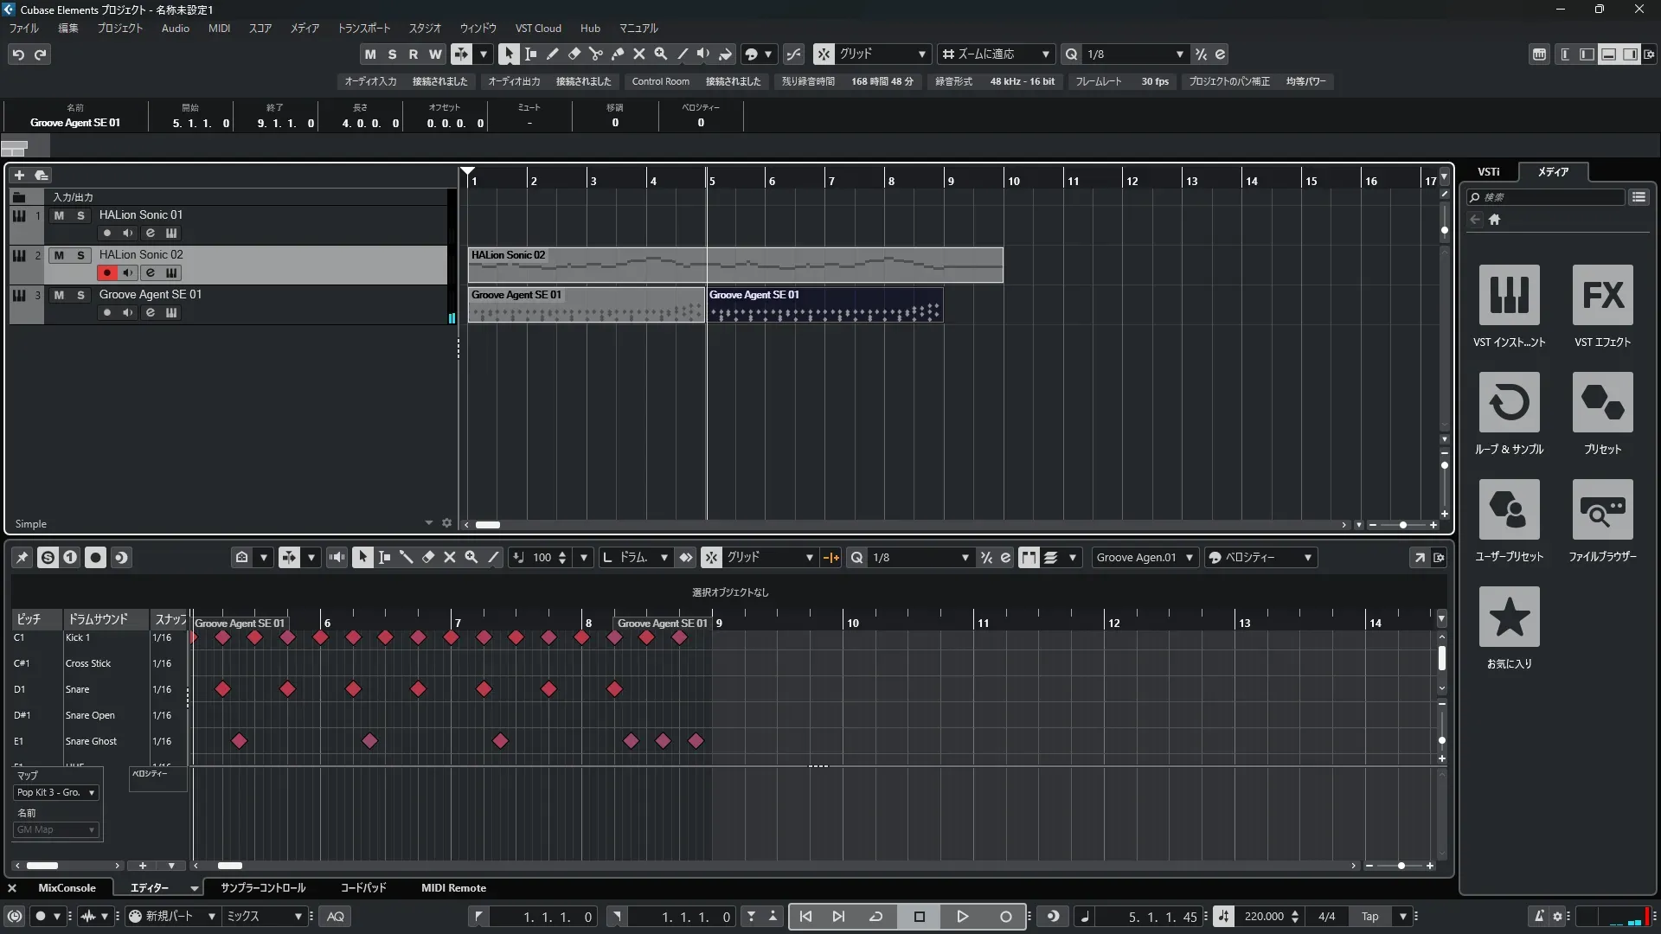Click the project horizontal zoom slider
Screen dimensions: 1661x934
tap(1402, 525)
